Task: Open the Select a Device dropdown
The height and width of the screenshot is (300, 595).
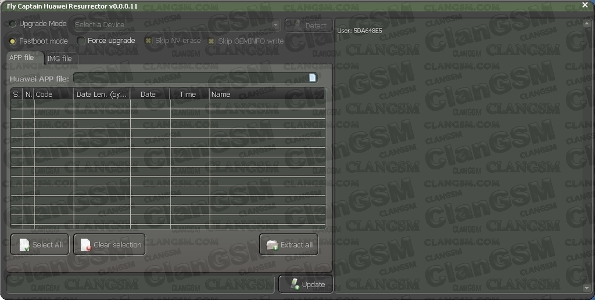Action: click(177, 24)
